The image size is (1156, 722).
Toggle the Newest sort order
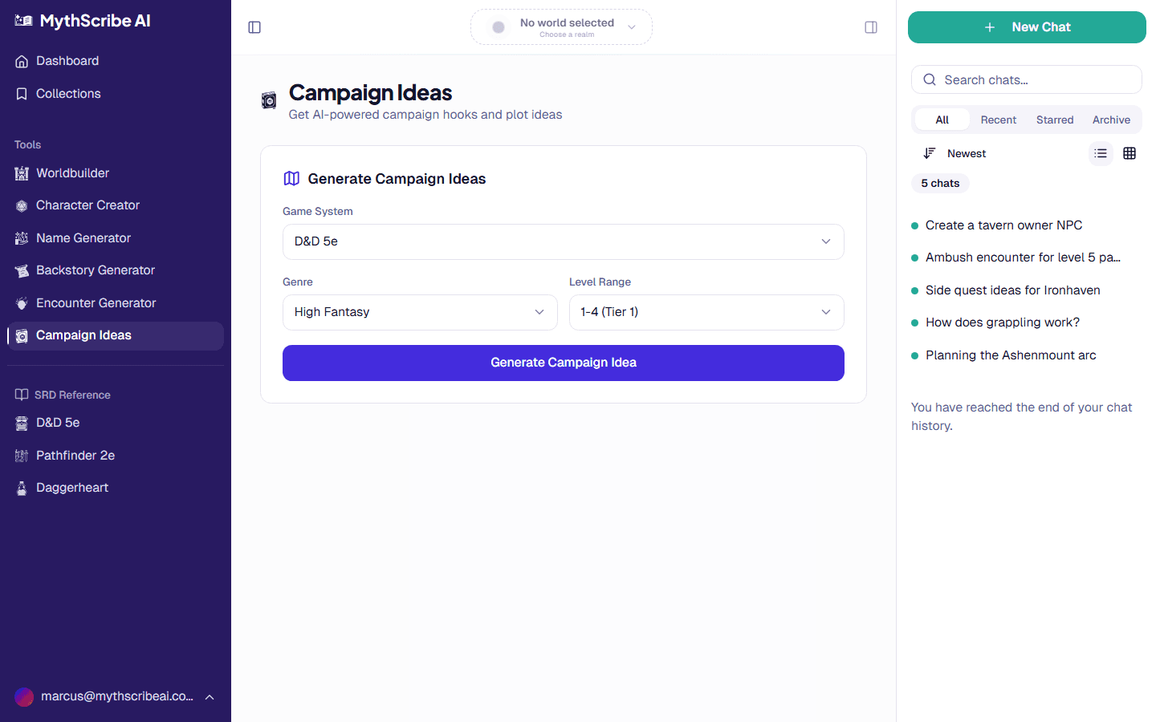(954, 153)
